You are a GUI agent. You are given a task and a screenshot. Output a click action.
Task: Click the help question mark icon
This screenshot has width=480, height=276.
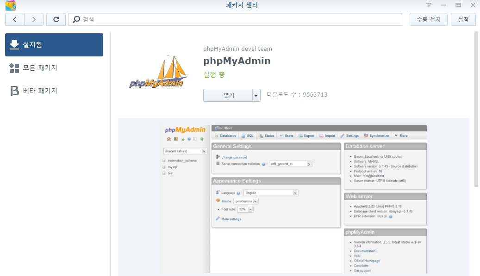tap(429, 5)
